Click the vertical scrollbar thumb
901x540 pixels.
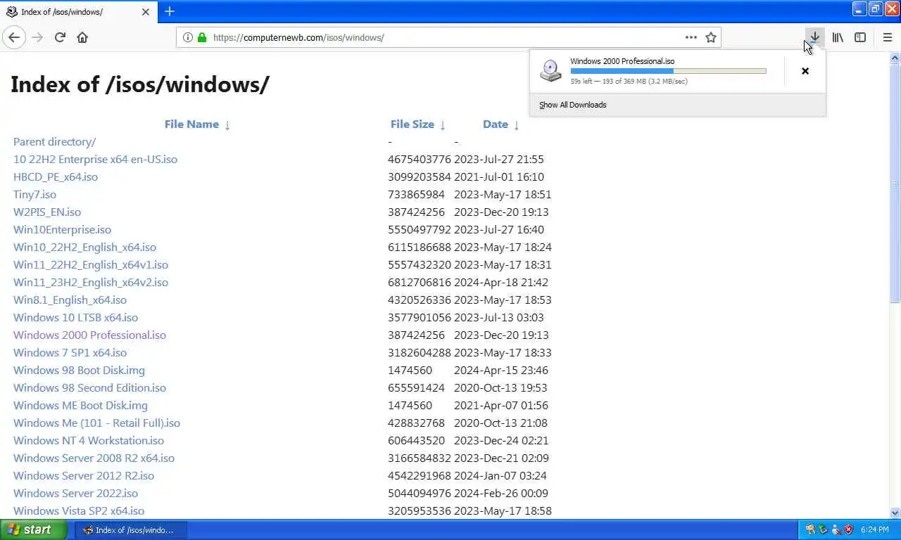pos(895,183)
